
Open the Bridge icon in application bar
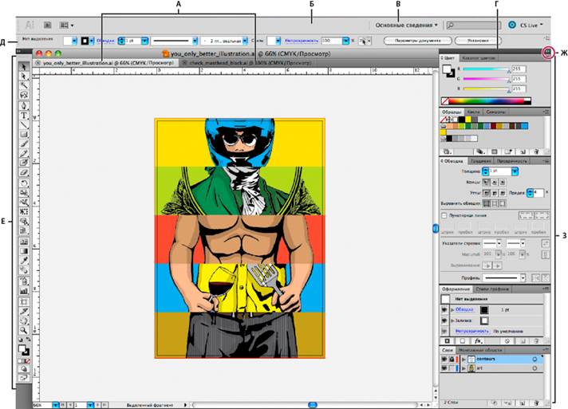(47, 25)
